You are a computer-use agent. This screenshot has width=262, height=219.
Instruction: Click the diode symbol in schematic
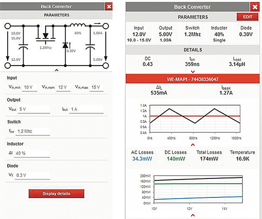click(x=65, y=45)
